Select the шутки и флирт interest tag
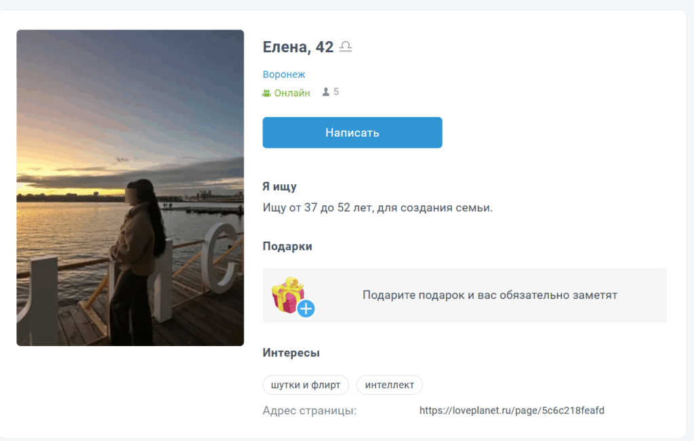 pyautogui.click(x=306, y=385)
